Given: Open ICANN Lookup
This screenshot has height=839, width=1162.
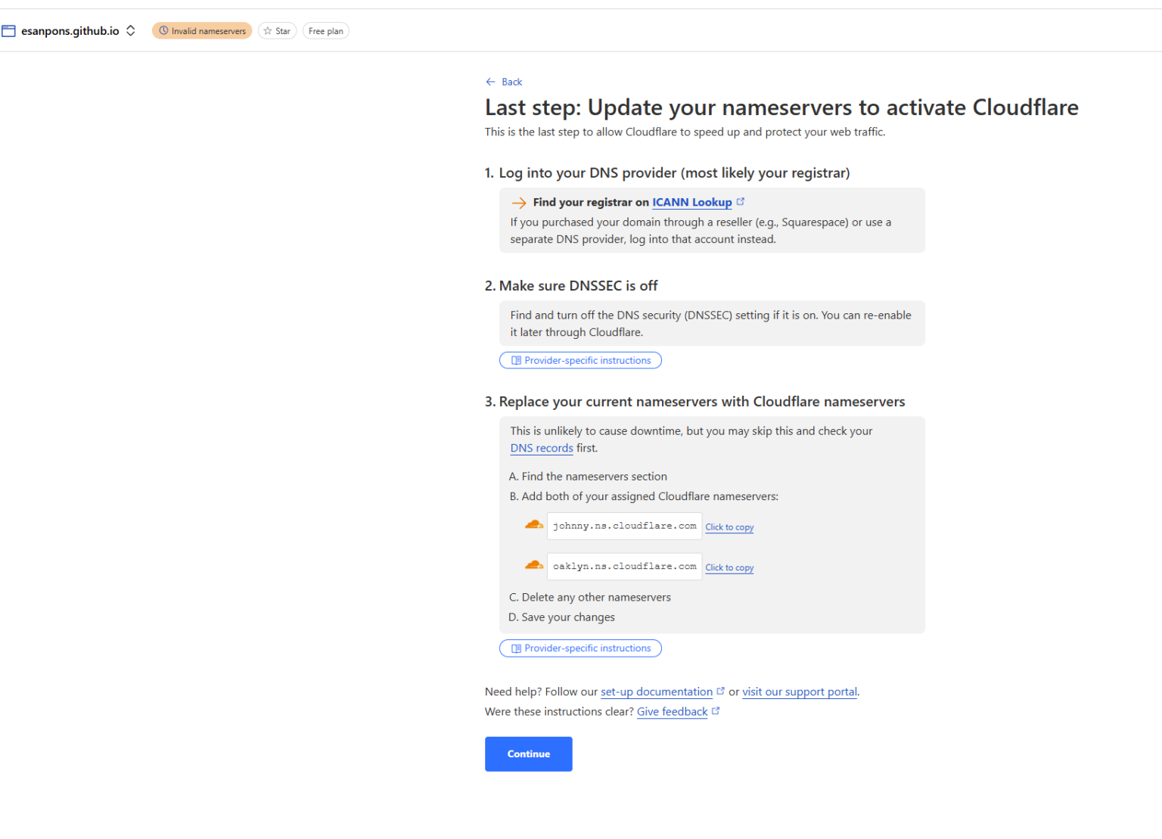Looking at the screenshot, I should (692, 202).
